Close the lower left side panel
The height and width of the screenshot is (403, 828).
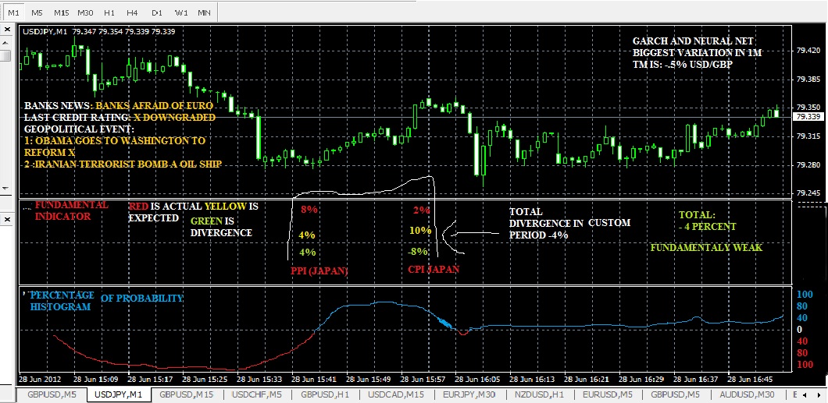coord(6,217)
